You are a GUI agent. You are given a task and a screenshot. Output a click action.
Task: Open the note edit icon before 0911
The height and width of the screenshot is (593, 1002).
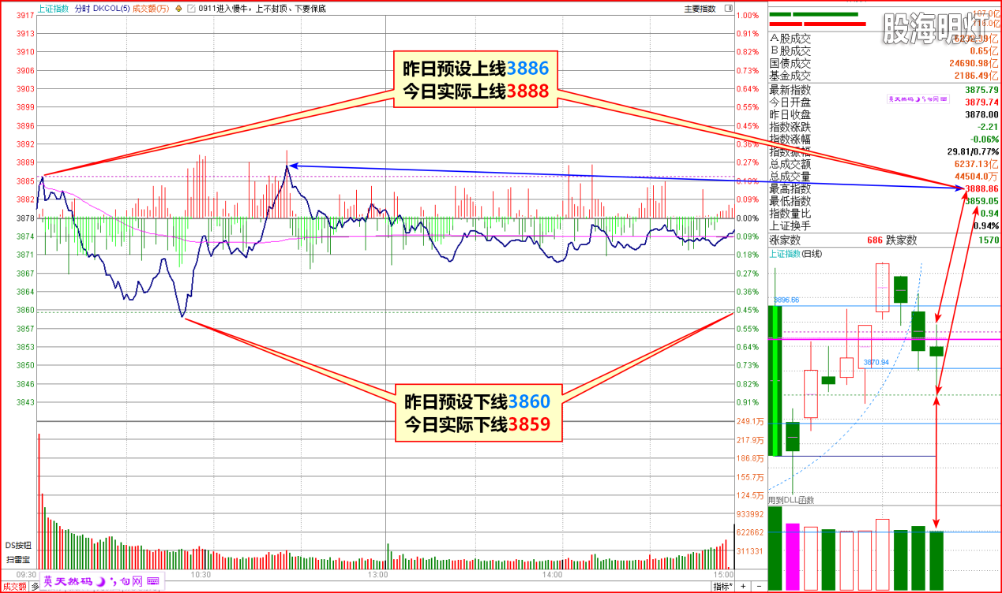coord(192,9)
